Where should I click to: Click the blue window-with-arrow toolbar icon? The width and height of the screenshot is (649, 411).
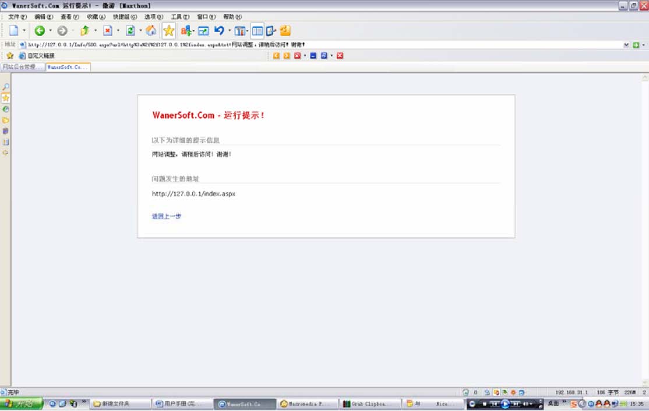[x=203, y=31]
